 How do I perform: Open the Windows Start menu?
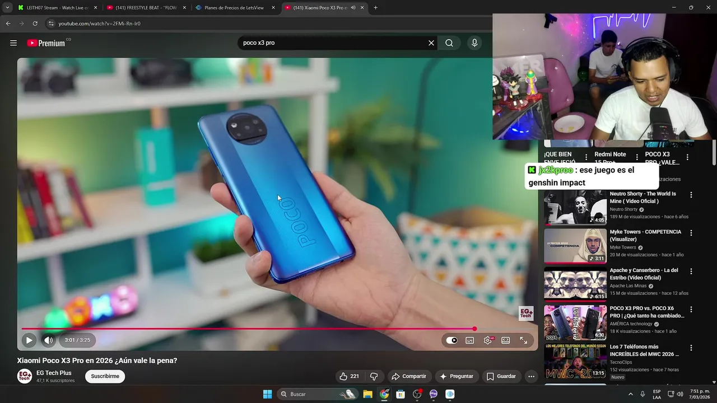click(x=267, y=394)
